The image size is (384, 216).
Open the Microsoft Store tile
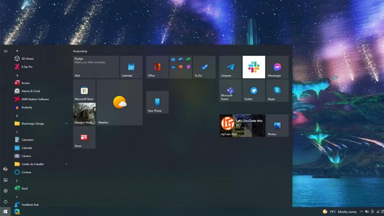click(84, 91)
